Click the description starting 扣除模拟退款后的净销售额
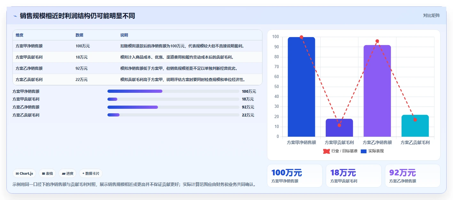453x200 pixels. pos(183,46)
